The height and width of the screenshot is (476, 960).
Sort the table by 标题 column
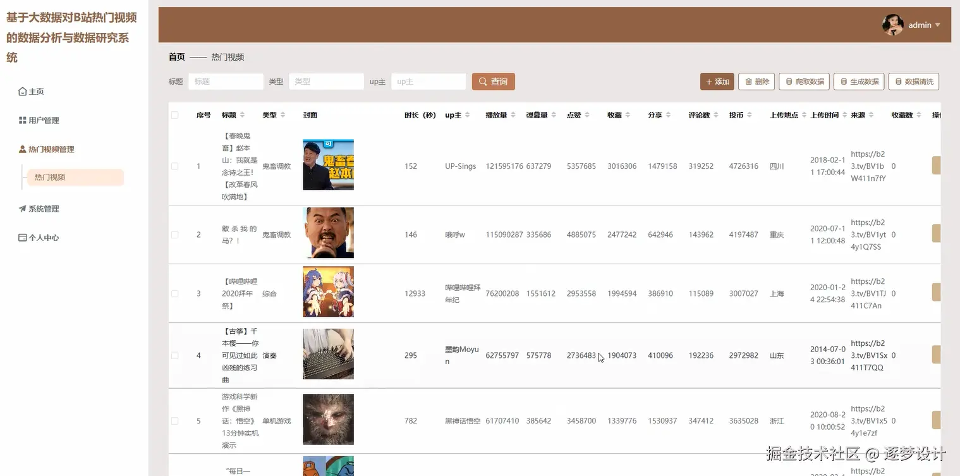(x=242, y=115)
